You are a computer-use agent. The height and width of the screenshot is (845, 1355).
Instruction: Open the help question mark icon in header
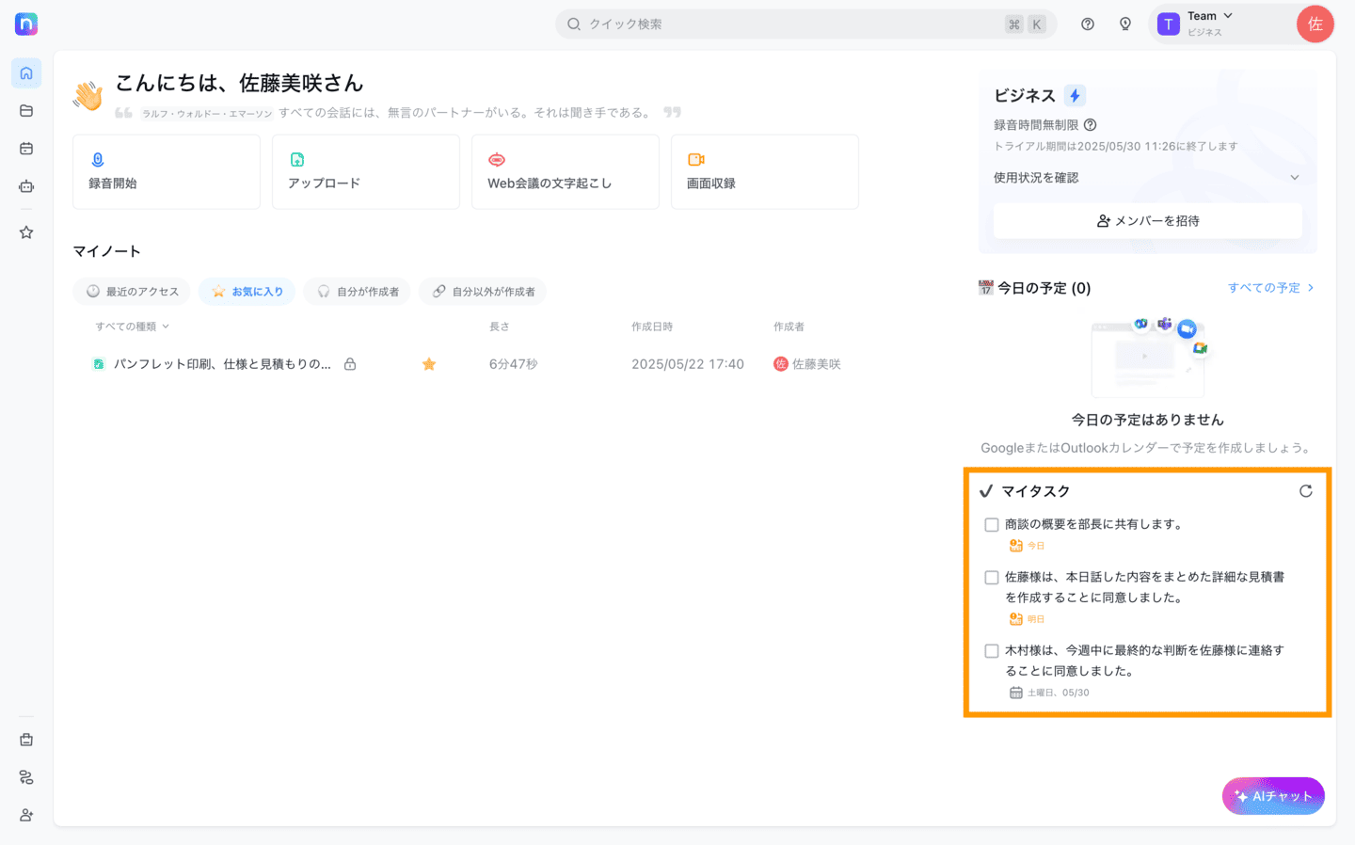[1088, 24]
